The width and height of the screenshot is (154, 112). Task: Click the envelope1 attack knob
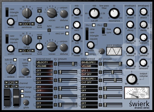130,12
